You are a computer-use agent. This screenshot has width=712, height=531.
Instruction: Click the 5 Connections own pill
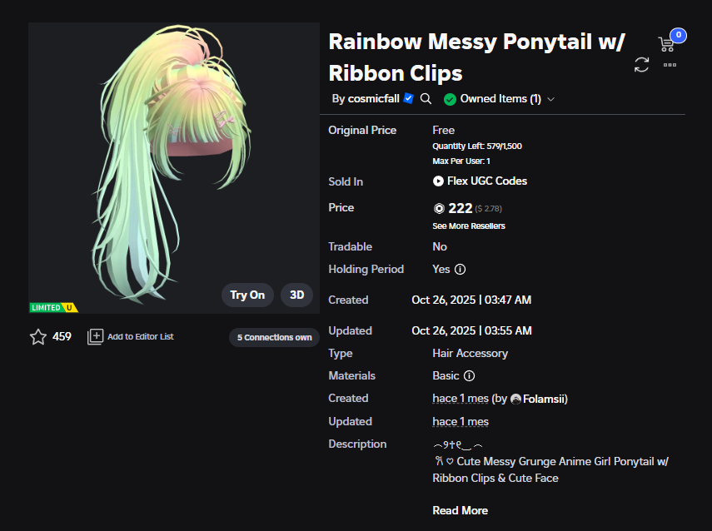[274, 337]
